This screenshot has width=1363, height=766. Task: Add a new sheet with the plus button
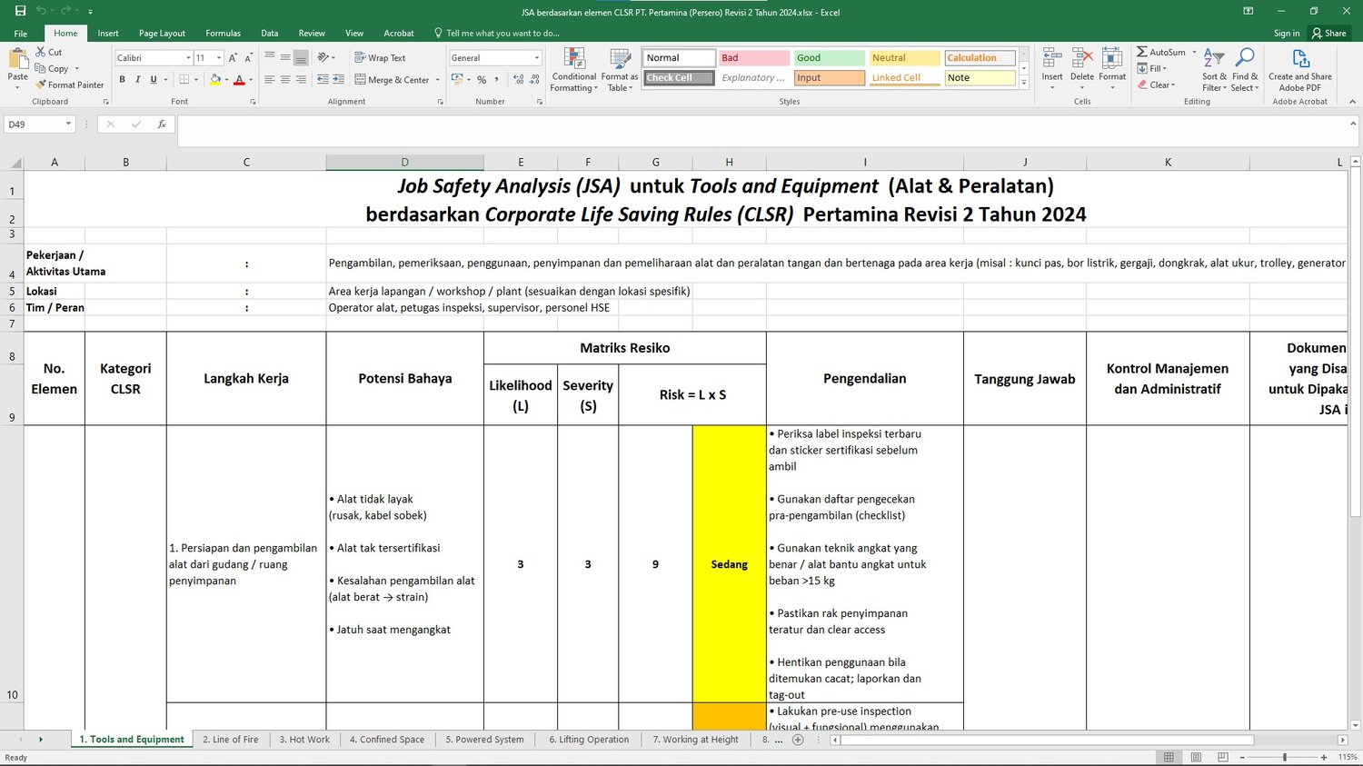(798, 740)
